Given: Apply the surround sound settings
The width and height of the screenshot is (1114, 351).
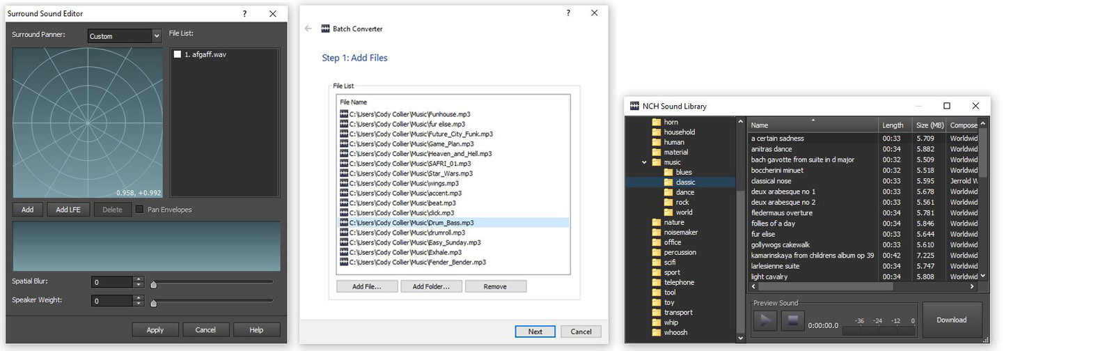Looking at the screenshot, I should click(155, 330).
